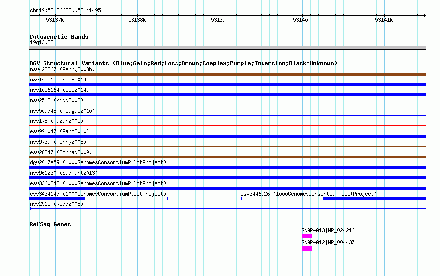Open esv3360843 1000Genomes variant label

98,183
